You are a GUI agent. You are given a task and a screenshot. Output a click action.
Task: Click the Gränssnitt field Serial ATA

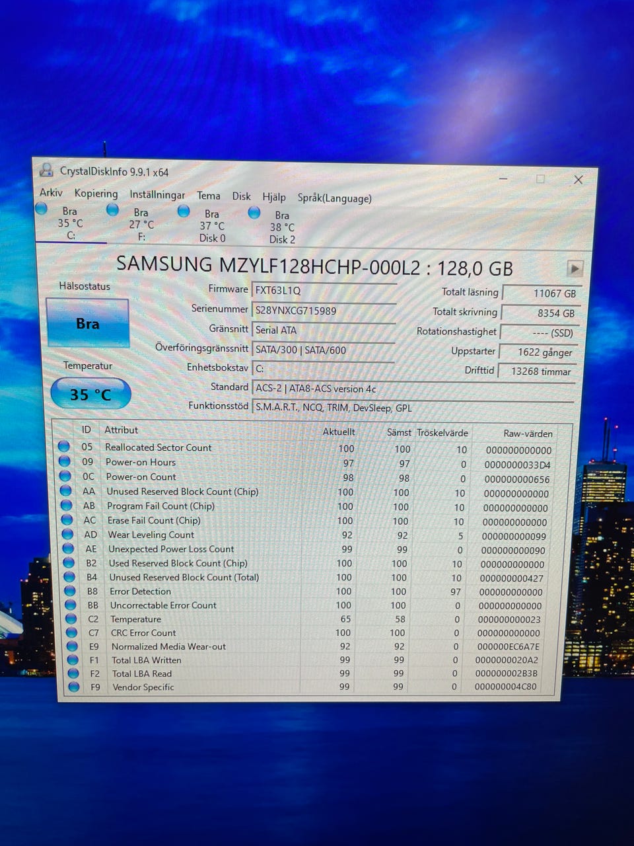(324, 330)
